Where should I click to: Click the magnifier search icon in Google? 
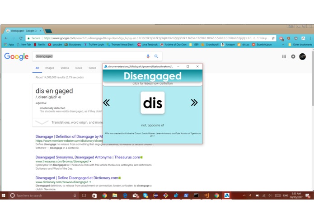pos(156,56)
